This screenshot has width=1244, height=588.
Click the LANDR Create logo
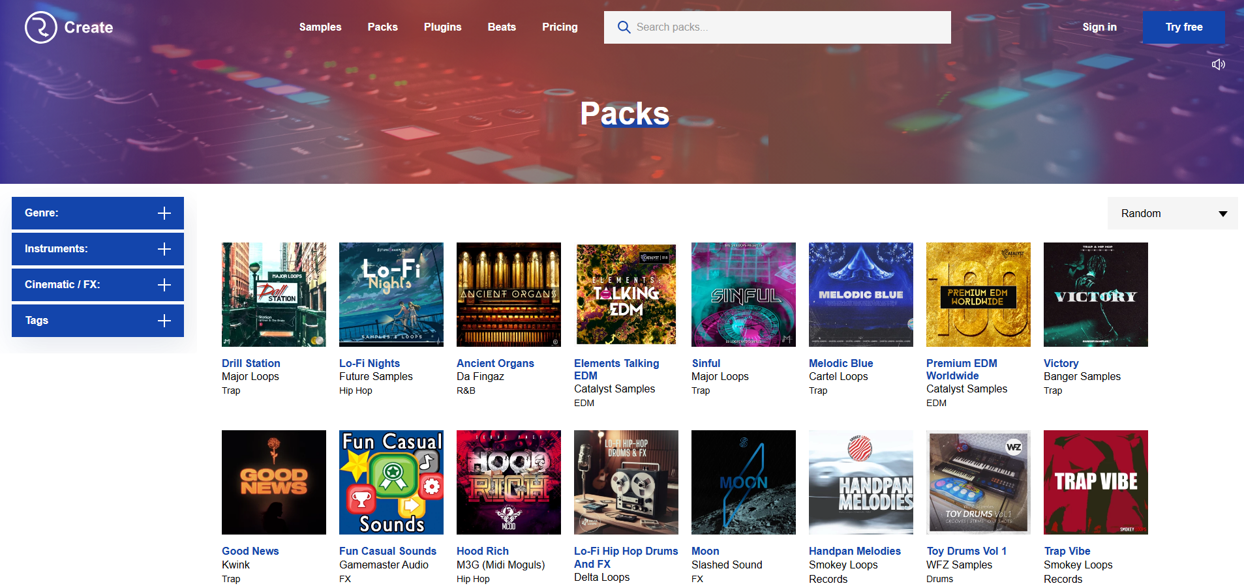pyautogui.click(x=68, y=27)
